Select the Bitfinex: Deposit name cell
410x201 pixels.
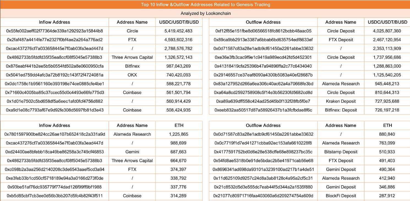coord(341,110)
